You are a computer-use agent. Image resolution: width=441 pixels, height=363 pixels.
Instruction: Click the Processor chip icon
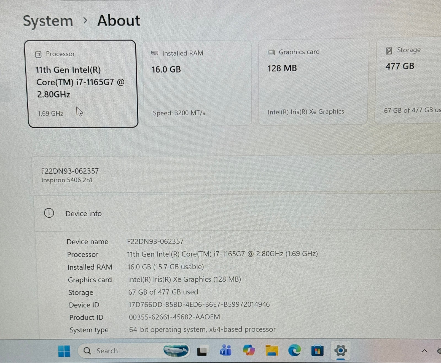click(38, 54)
